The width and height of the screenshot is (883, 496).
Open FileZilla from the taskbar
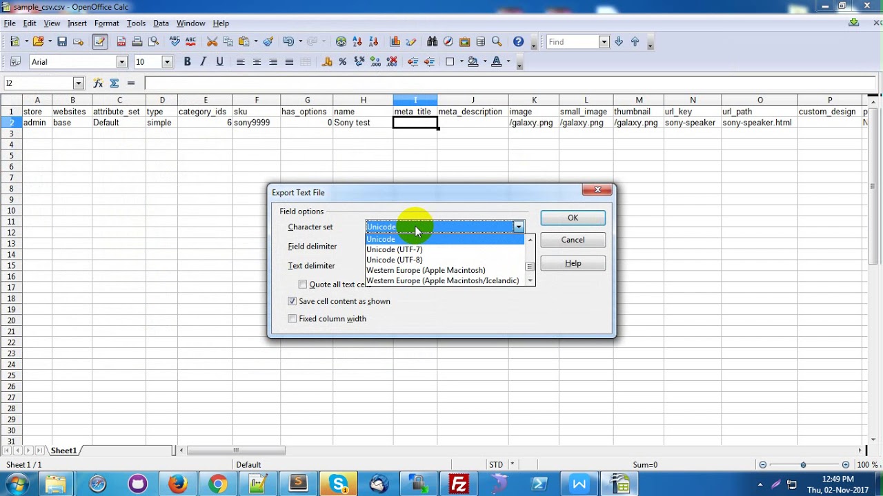pyautogui.click(x=459, y=484)
